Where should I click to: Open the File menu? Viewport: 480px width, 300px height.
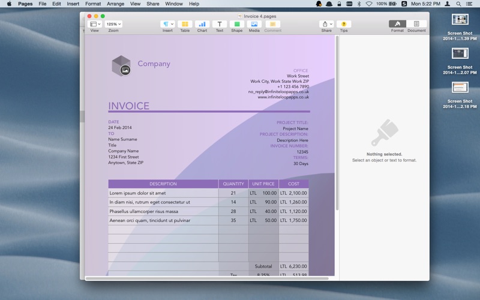click(43, 4)
